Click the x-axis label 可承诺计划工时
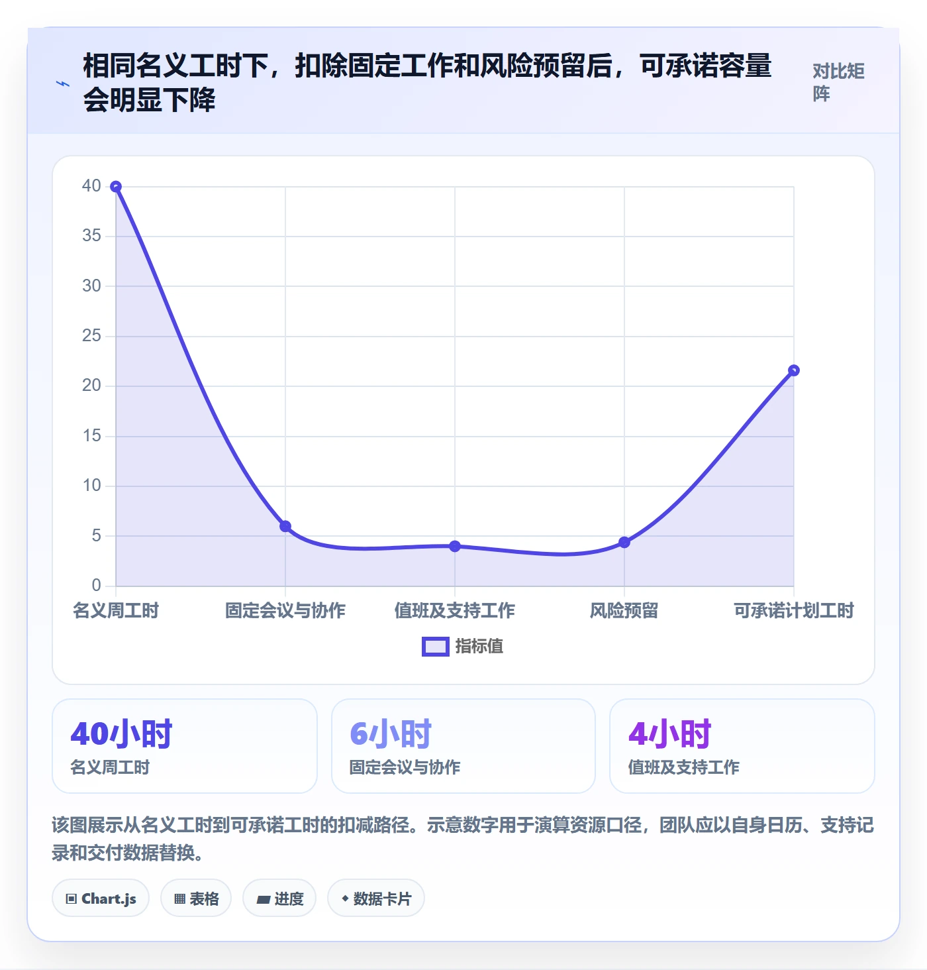This screenshot has width=927, height=970. 794,610
